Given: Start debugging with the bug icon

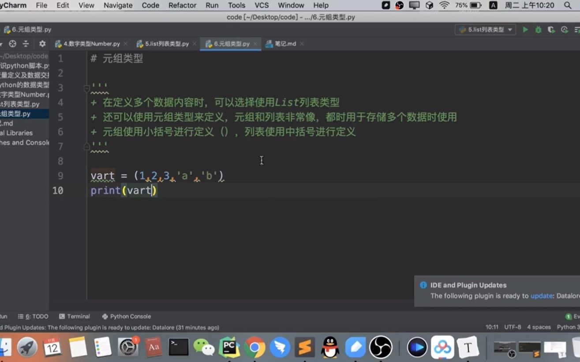Looking at the screenshot, I should pos(538,30).
